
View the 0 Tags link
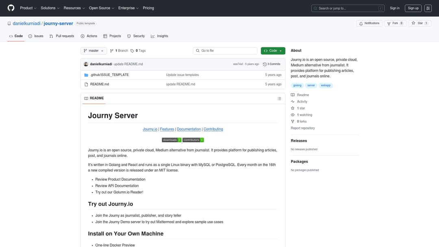click(138, 51)
